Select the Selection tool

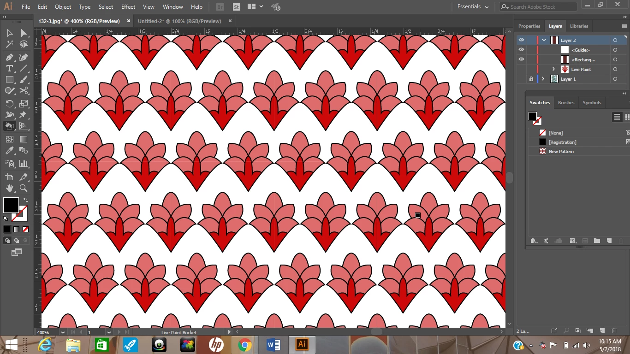click(x=9, y=33)
